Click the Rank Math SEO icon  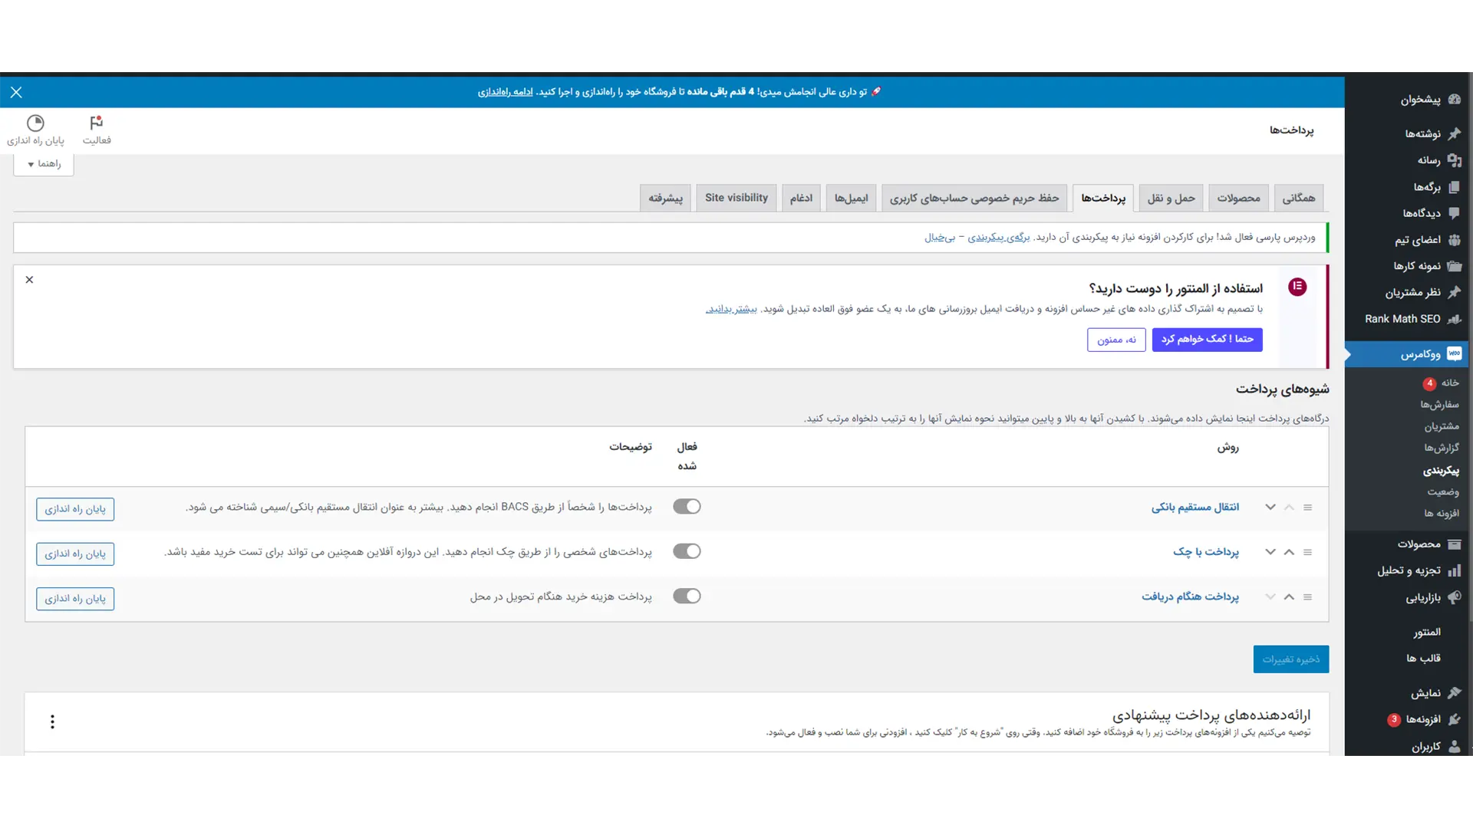tap(1455, 319)
